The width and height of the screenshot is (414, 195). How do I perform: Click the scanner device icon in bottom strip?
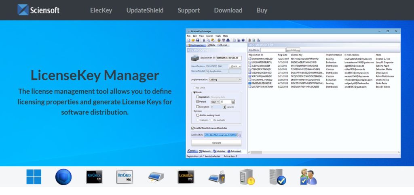tap(156, 177)
